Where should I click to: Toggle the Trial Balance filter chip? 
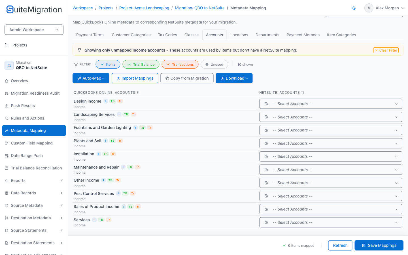[x=141, y=64]
